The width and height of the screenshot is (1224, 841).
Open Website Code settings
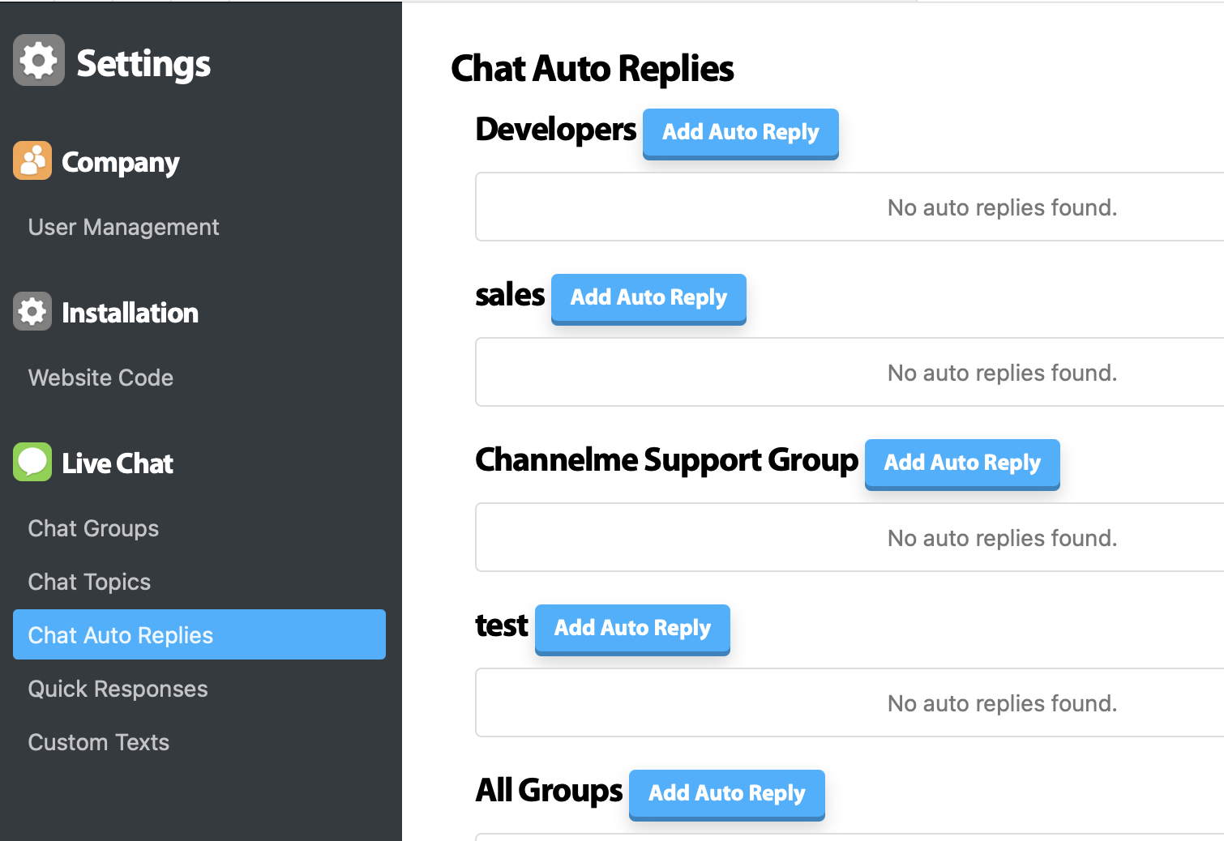click(101, 378)
